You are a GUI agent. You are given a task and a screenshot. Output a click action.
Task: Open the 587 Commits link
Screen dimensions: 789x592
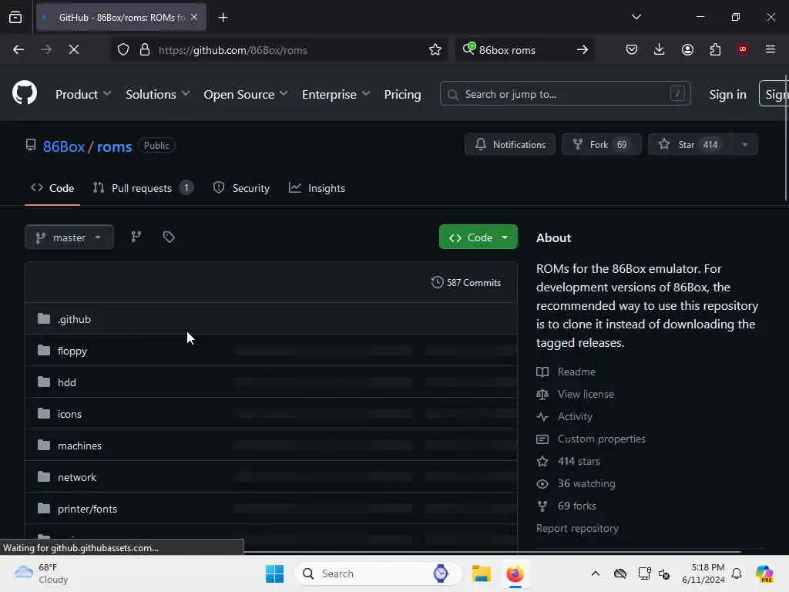pos(466,282)
